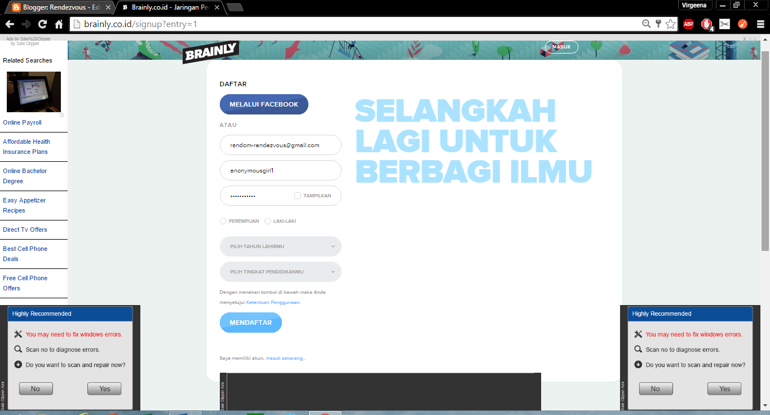Click the MENDAFTAR button

251,323
